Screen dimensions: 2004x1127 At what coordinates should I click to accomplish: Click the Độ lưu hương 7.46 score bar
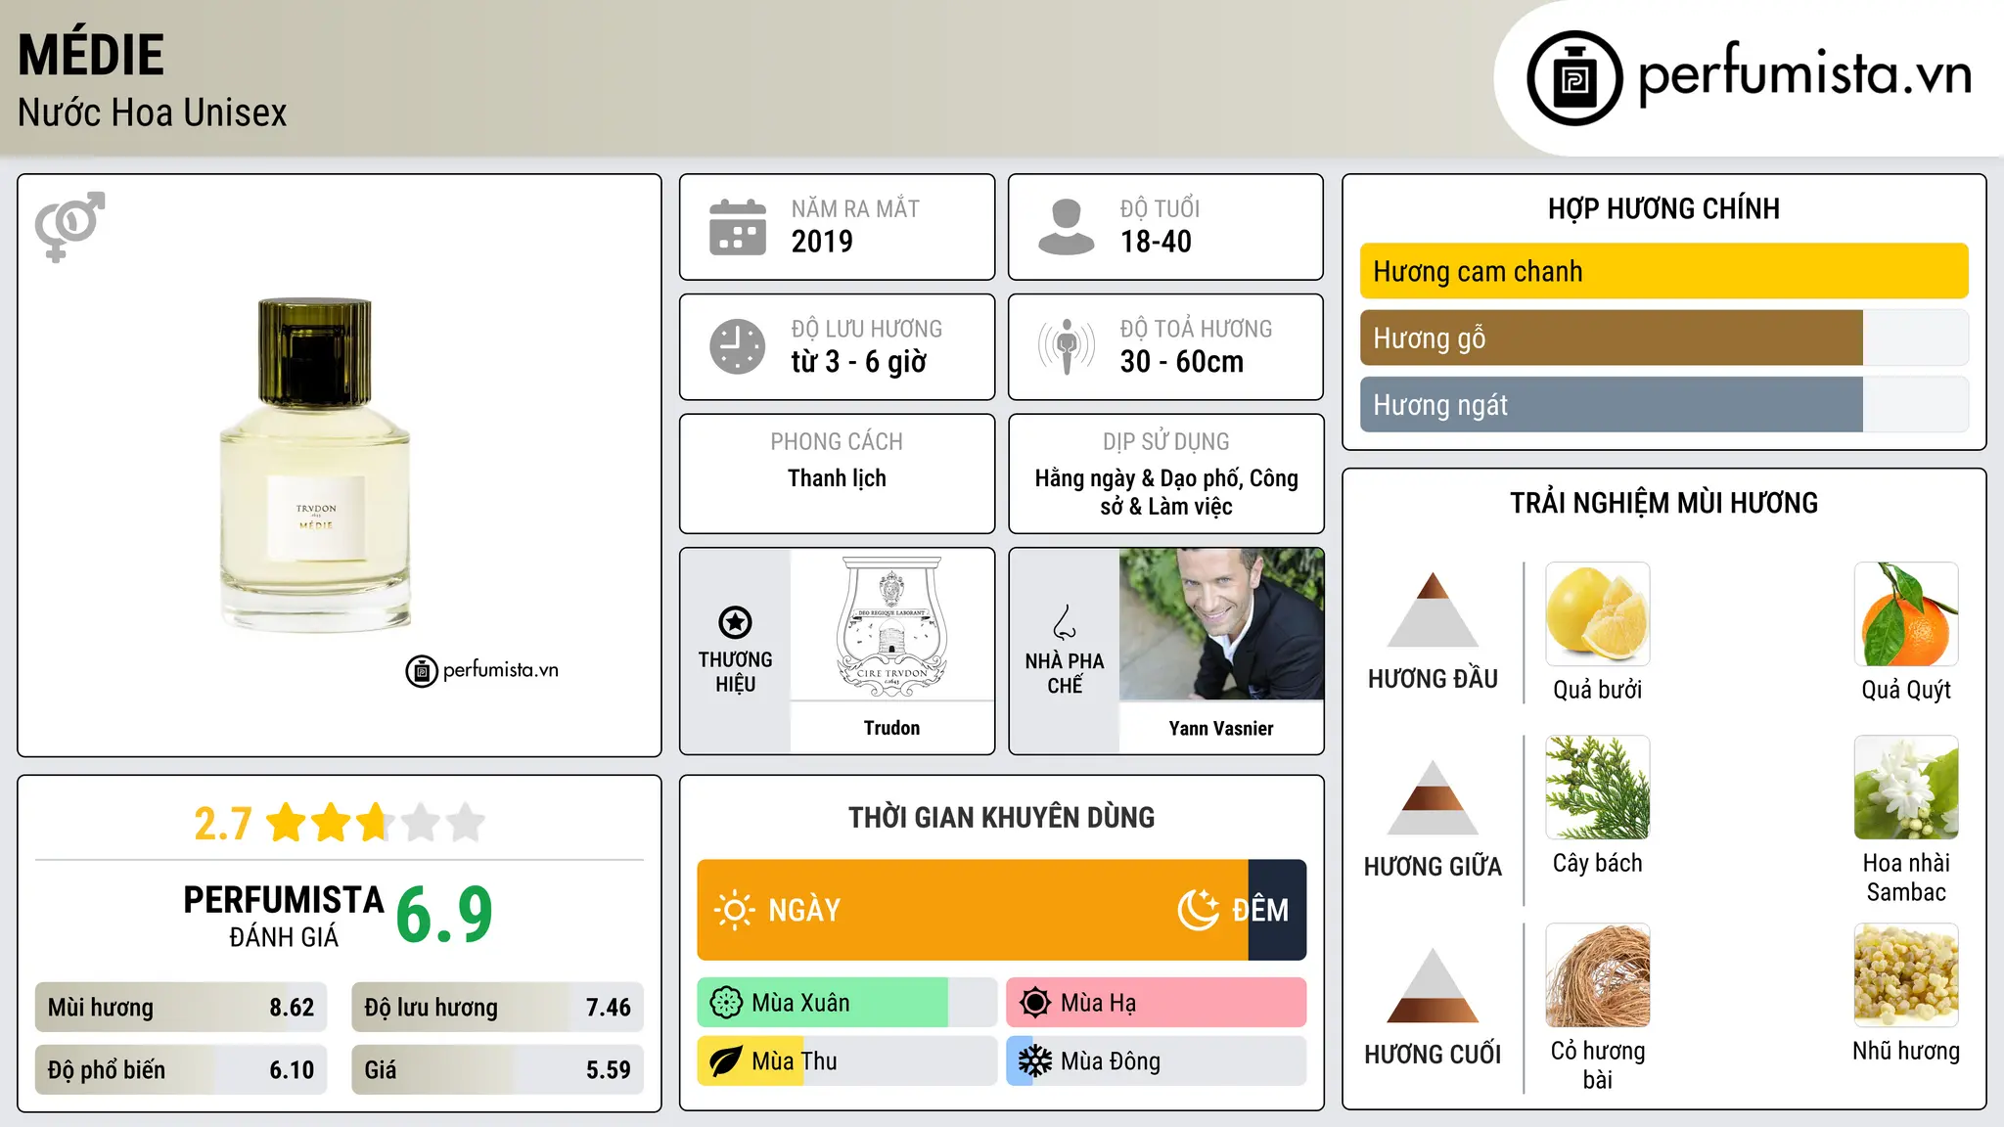497,1008
